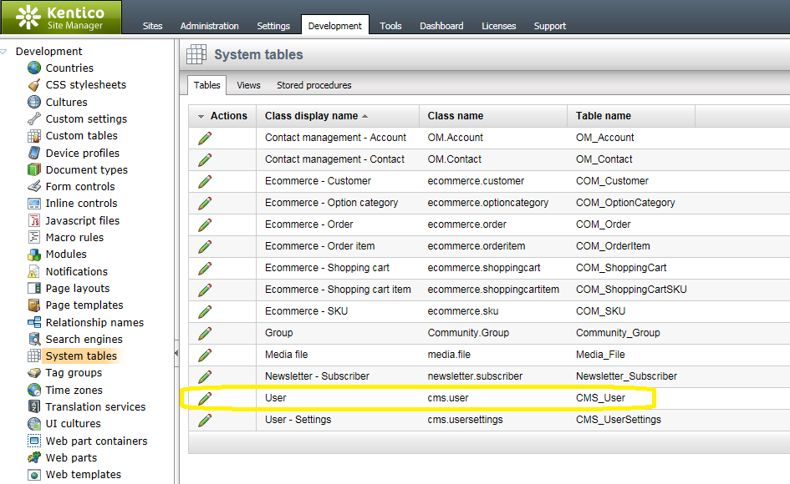Open Custom tables in the tree
This screenshot has width=790, height=484.
tap(82, 136)
